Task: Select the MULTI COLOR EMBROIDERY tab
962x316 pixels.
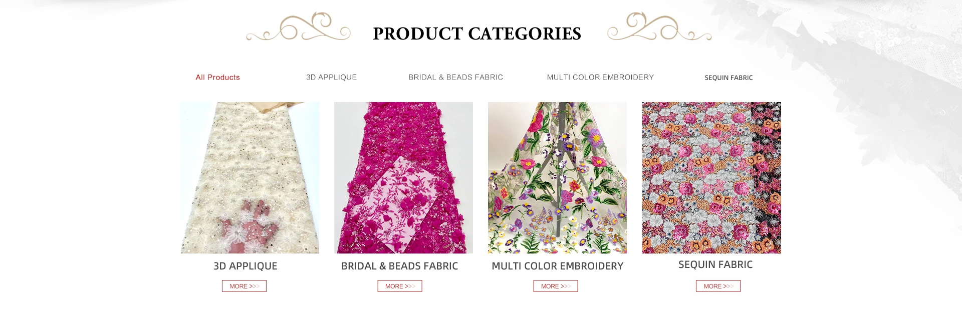Action: click(x=600, y=77)
